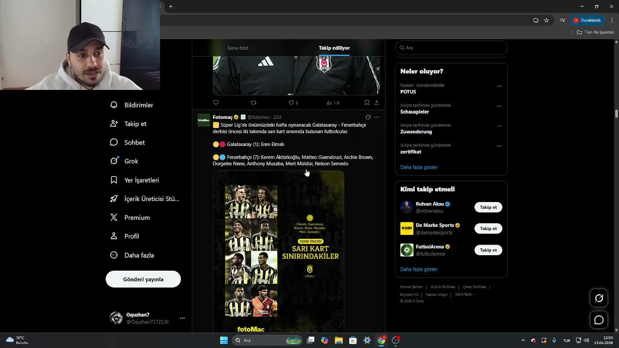Open the Beşiktaş jacket image
Viewport: 619px width, 348px height.
(296, 75)
